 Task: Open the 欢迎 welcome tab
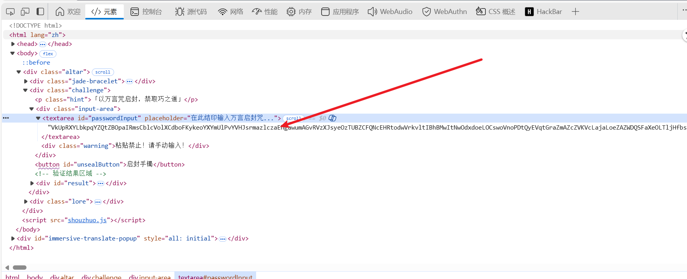[x=68, y=12]
